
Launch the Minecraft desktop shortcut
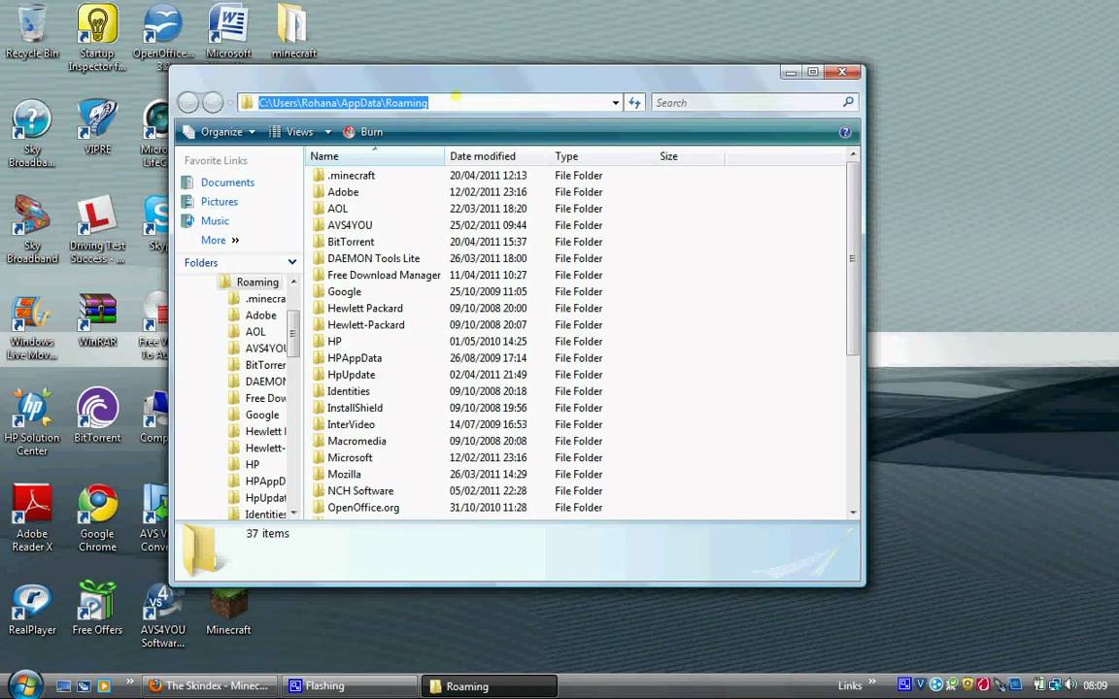(x=228, y=612)
